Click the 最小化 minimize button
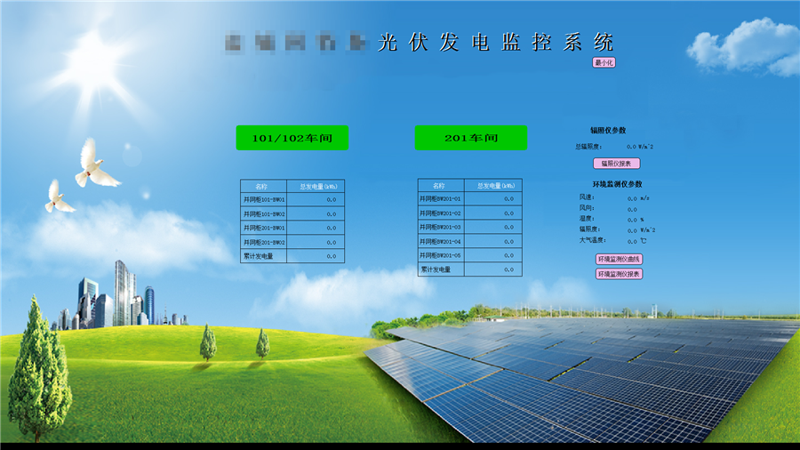The width and height of the screenshot is (800, 450). [604, 62]
